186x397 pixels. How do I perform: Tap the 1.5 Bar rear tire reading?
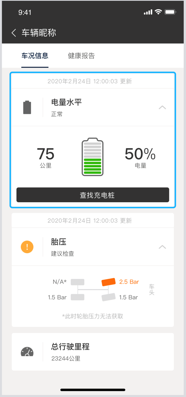57,297
